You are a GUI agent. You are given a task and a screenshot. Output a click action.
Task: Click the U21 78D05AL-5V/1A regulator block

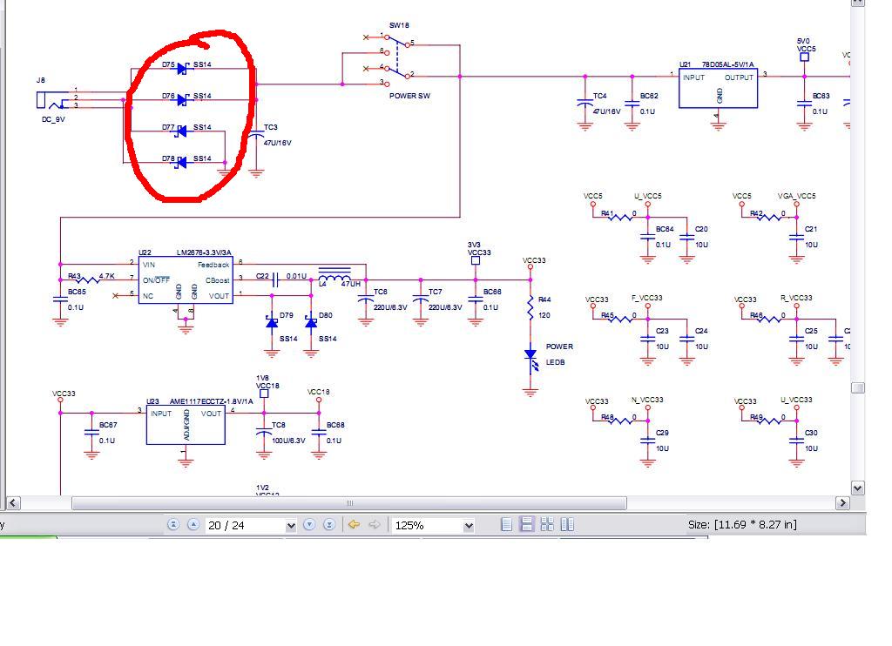[718, 89]
